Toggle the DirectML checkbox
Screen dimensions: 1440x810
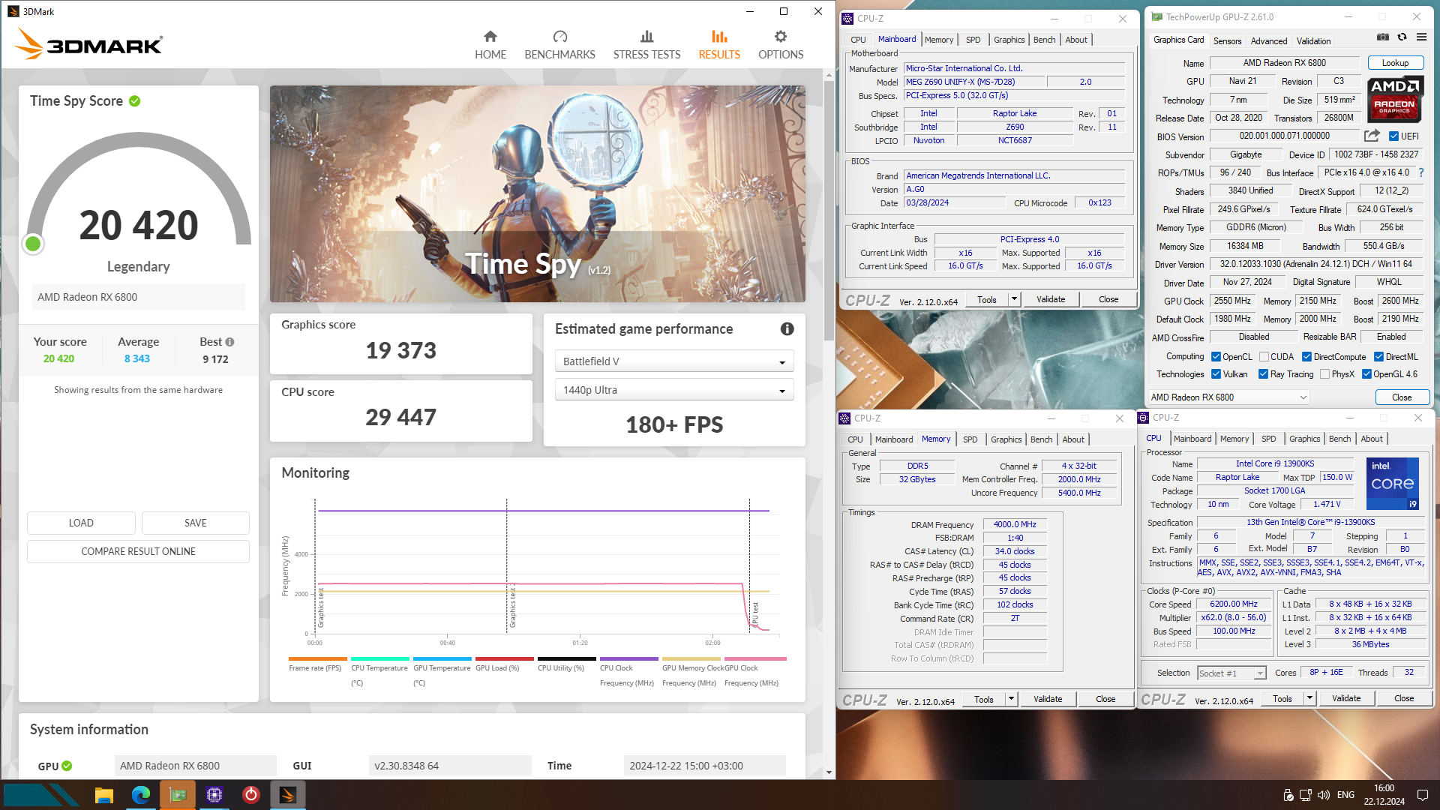[x=1378, y=357]
